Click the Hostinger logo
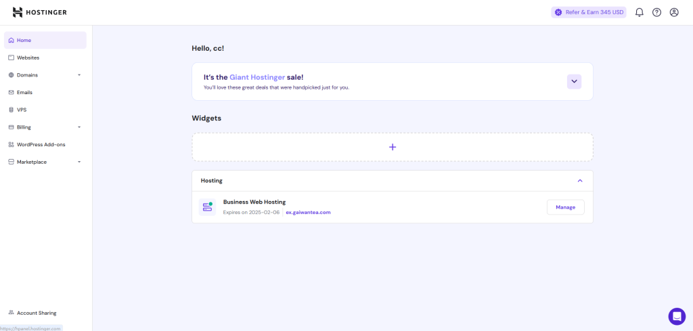Image resolution: width=693 pixels, height=331 pixels. coord(39,12)
